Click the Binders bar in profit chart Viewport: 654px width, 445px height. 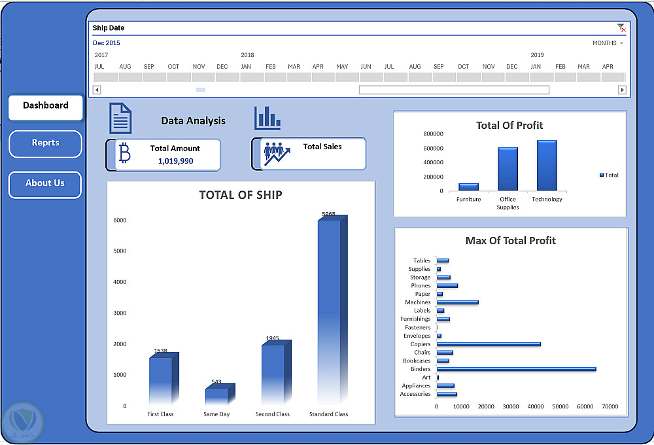click(x=517, y=369)
